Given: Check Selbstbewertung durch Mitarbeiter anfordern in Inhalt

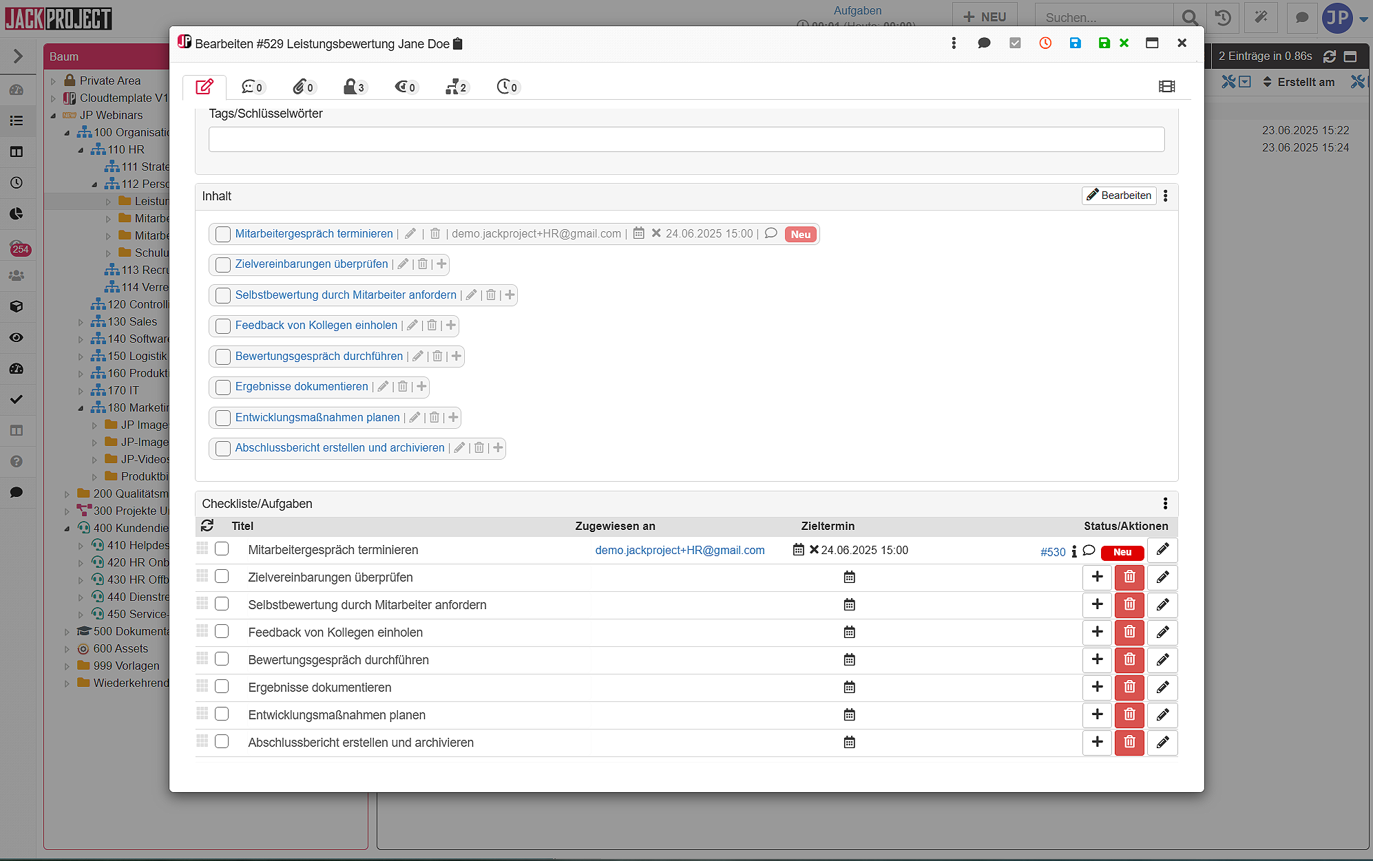Looking at the screenshot, I should [x=223, y=295].
